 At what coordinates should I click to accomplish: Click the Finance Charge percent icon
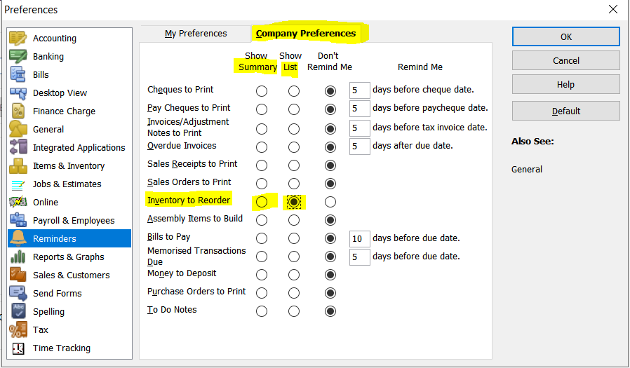(18, 111)
